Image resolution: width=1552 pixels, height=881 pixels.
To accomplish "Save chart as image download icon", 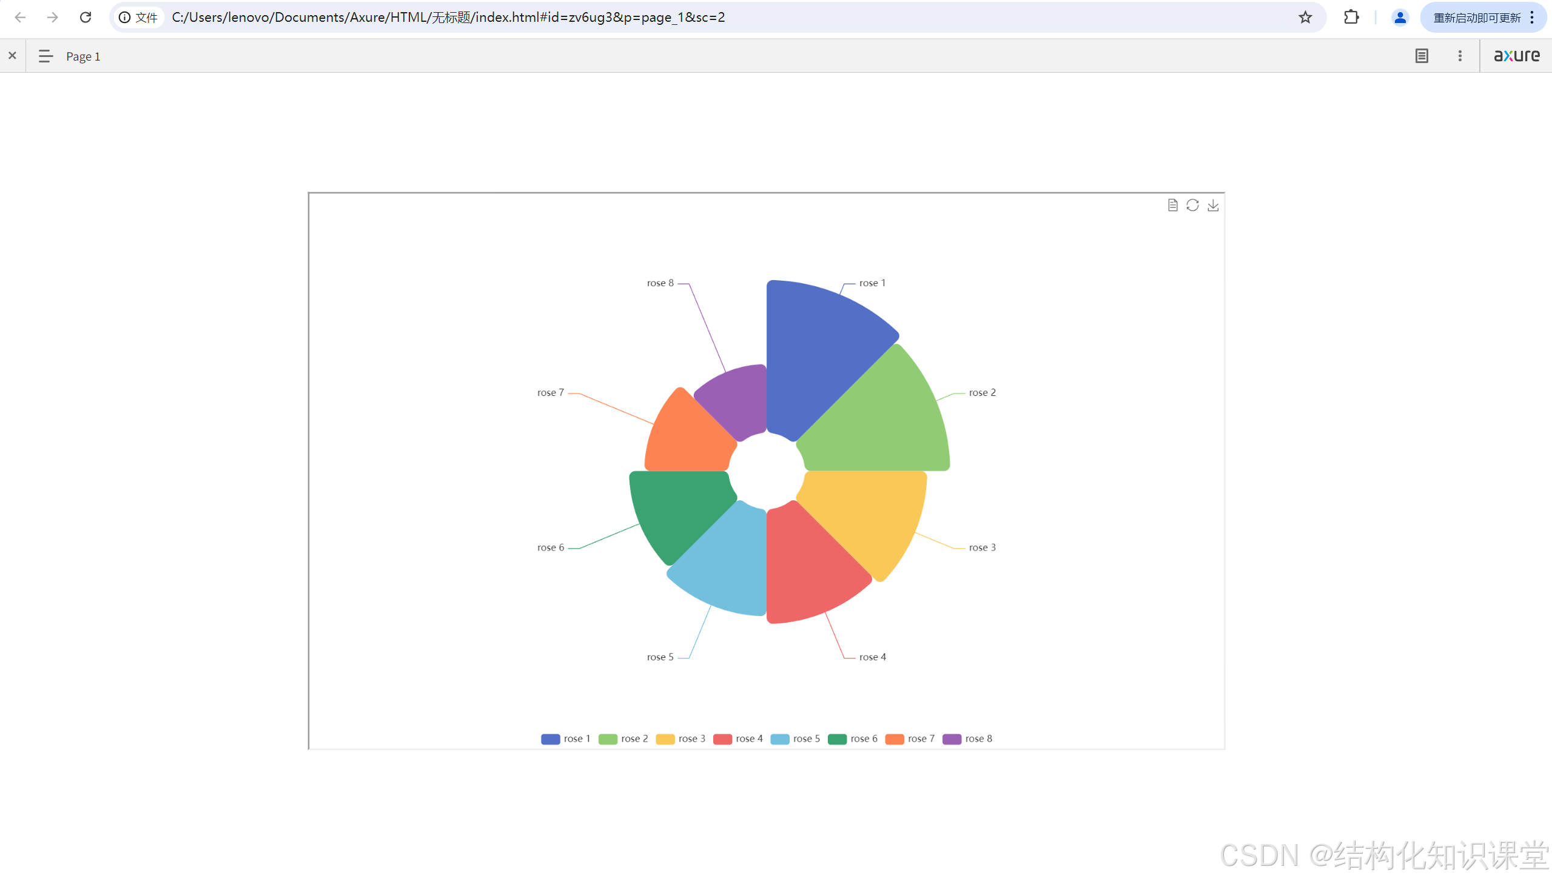I will click(1212, 206).
